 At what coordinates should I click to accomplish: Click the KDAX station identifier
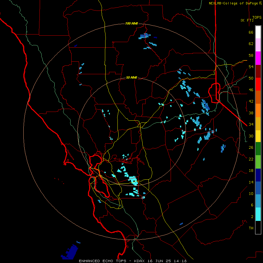pyautogui.click(x=140, y=261)
